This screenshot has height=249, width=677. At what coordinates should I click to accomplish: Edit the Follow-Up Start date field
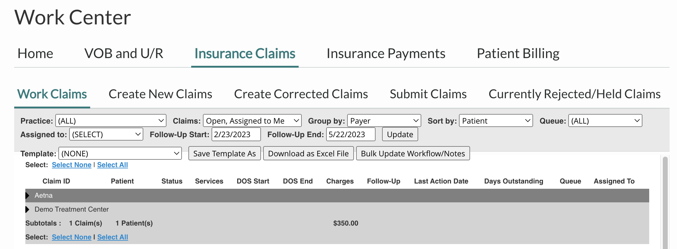tap(236, 134)
